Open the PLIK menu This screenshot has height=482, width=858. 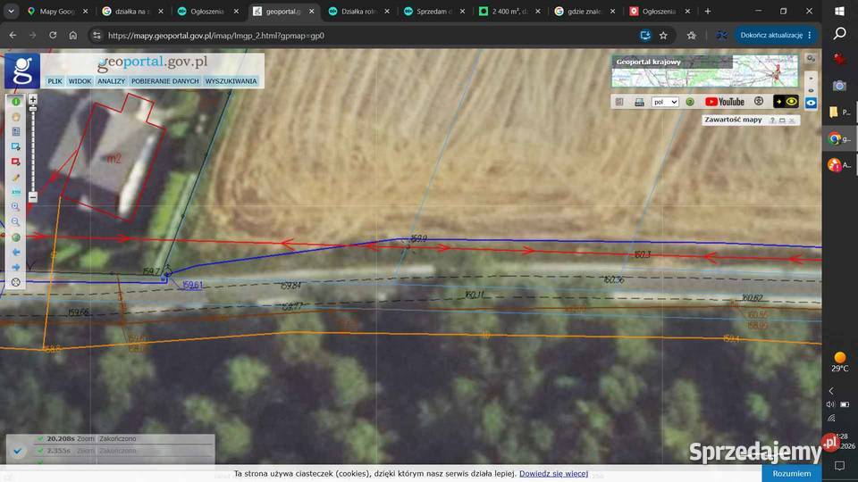pyautogui.click(x=55, y=81)
